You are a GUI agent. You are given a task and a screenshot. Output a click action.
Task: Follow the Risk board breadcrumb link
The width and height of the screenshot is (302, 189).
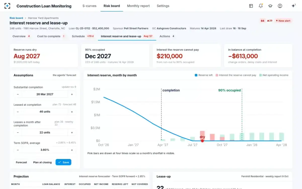(16, 18)
